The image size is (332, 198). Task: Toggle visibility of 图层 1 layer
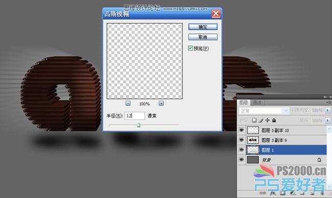point(242,150)
